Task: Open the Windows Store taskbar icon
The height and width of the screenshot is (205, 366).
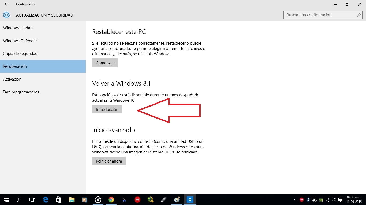Action: (x=58, y=200)
